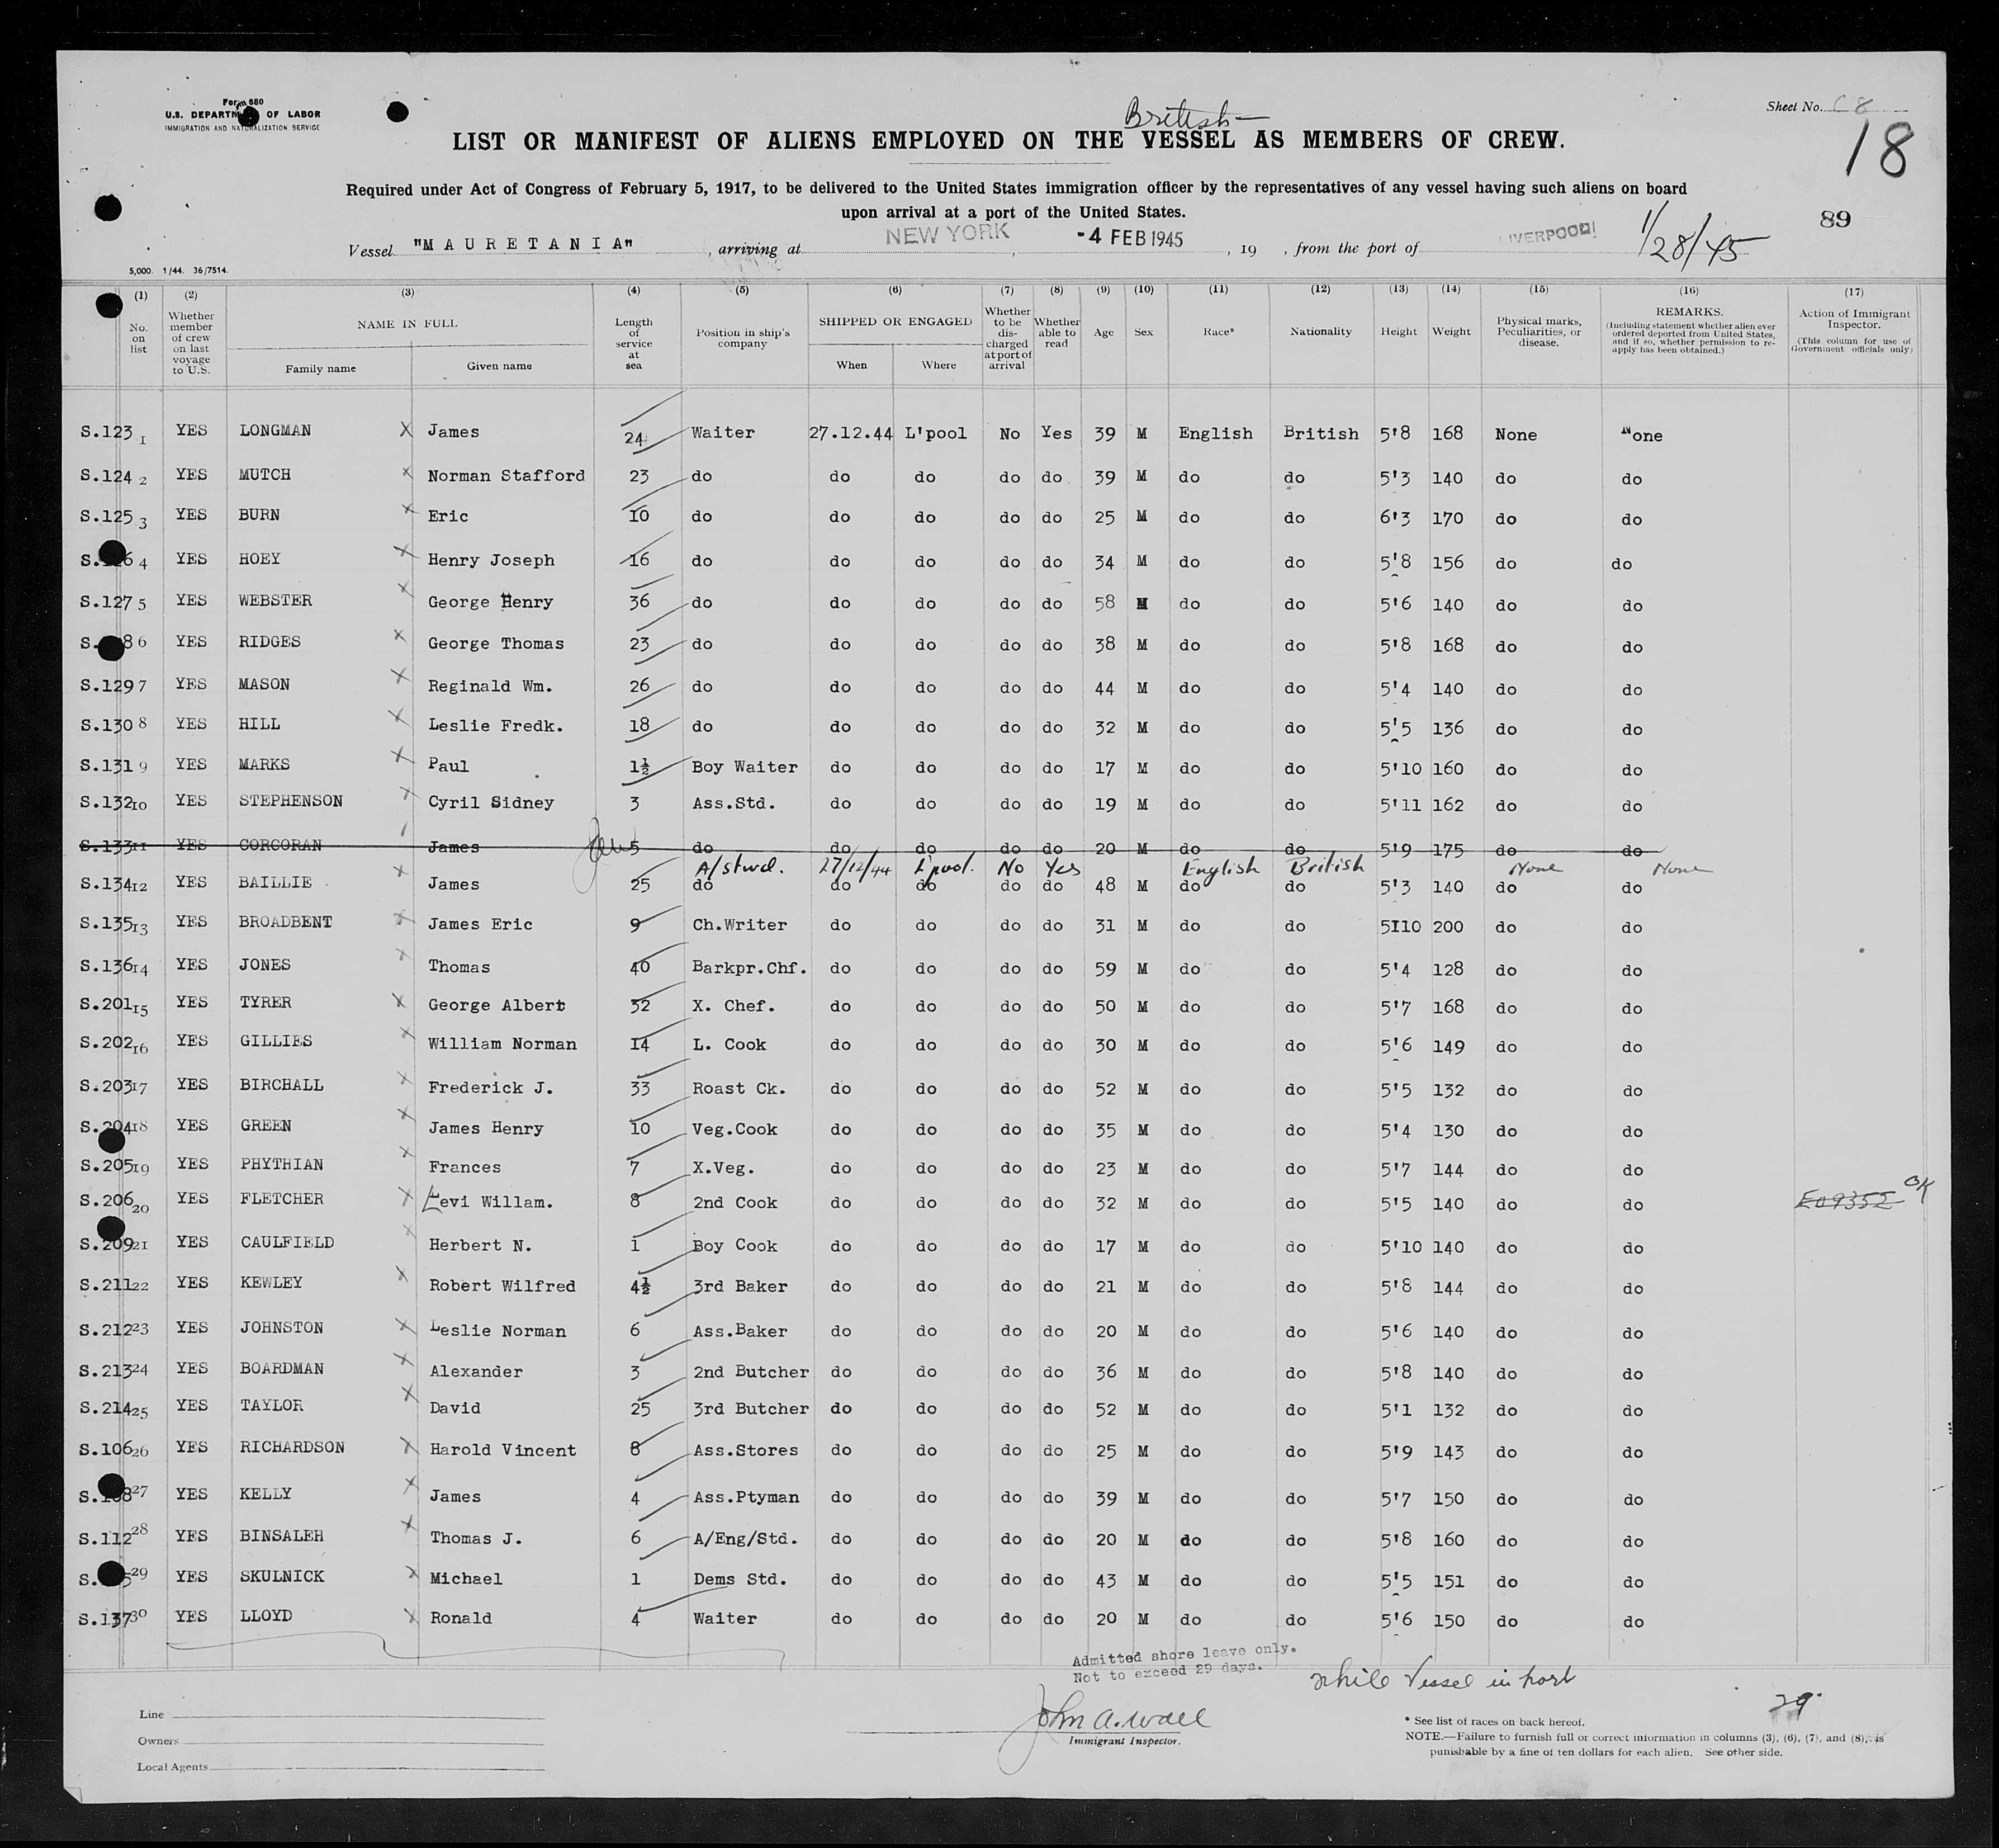This screenshot has height=1848, width=1999.
Task: Click the "Local Agents" line label
Action: coord(173,1766)
